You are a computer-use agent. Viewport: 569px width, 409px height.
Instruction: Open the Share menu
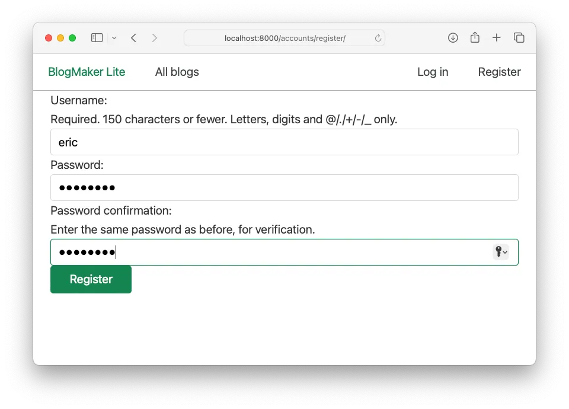(x=475, y=38)
